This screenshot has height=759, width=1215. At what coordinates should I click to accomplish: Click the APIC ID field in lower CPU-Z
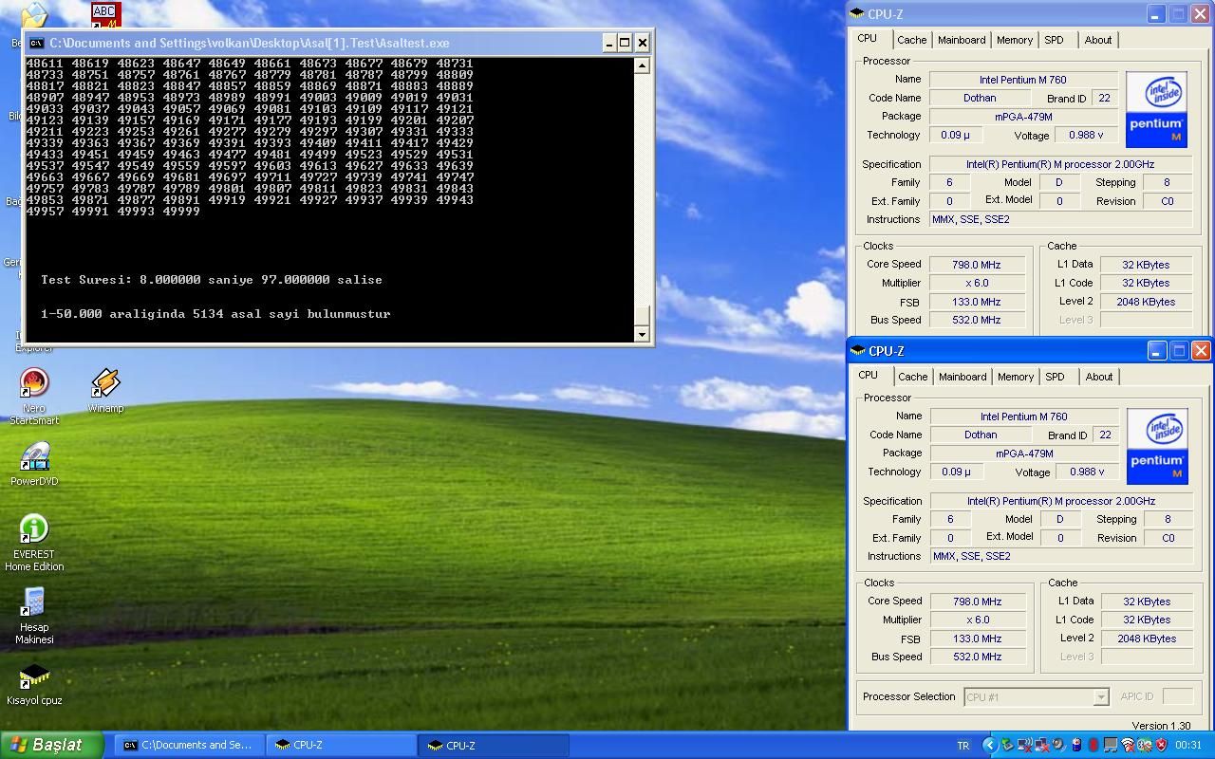[1177, 696]
